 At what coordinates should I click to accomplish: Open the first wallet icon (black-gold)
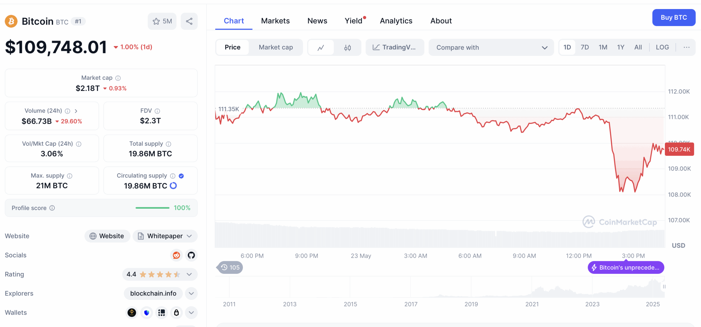point(132,312)
